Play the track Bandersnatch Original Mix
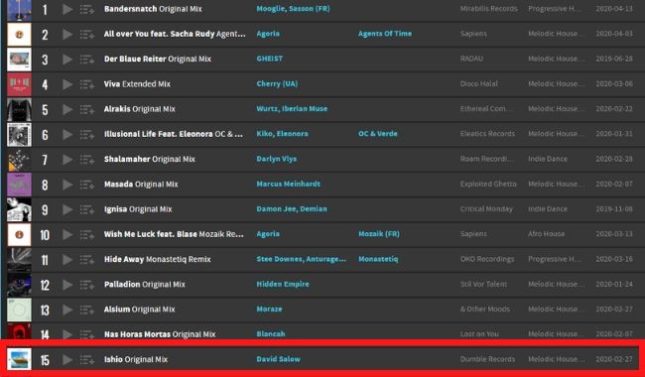The height and width of the screenshot is (377, 645). click(67, 9)
